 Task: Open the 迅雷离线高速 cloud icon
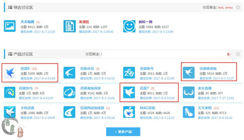coord(69,92)
